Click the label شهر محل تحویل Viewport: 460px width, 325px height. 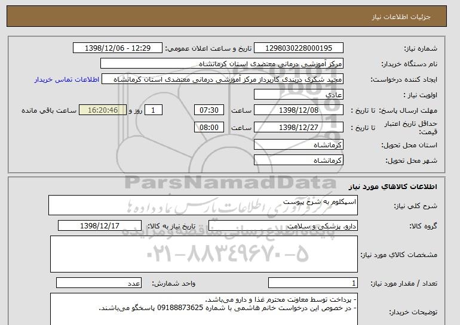(x=411, y=161)
